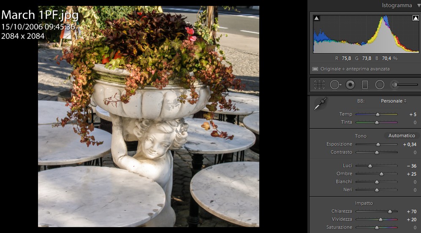Screen dimensions: 421x233
Task: Click the Istogramma panel header
Action: pyautogui.click(x=397, y=5)
